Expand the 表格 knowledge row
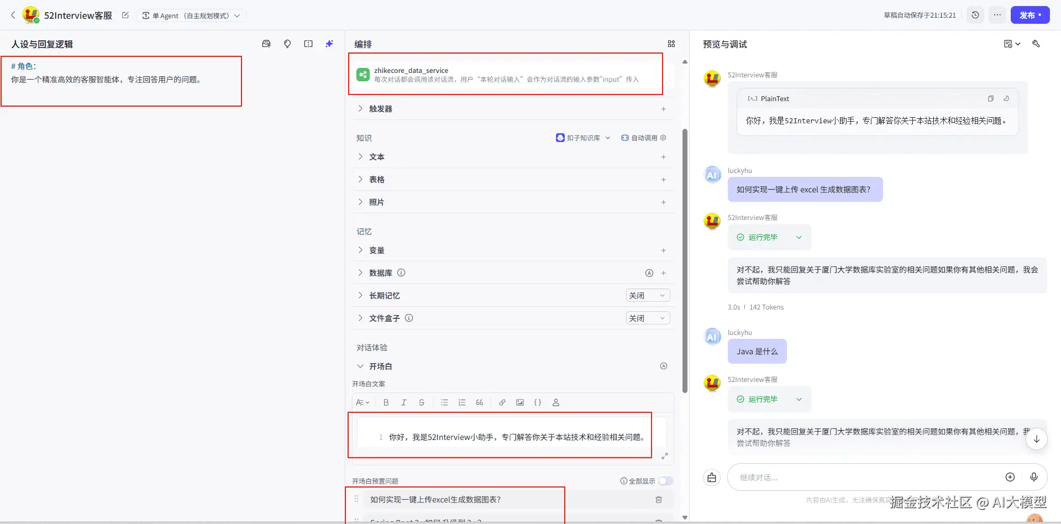 pos(360,180)
